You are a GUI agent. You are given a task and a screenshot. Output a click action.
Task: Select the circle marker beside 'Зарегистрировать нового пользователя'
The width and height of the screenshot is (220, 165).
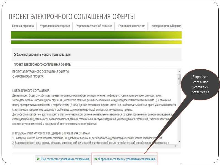(x=14, y=54)
